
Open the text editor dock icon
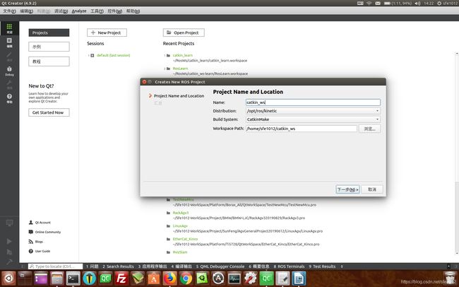pos(282,279)
